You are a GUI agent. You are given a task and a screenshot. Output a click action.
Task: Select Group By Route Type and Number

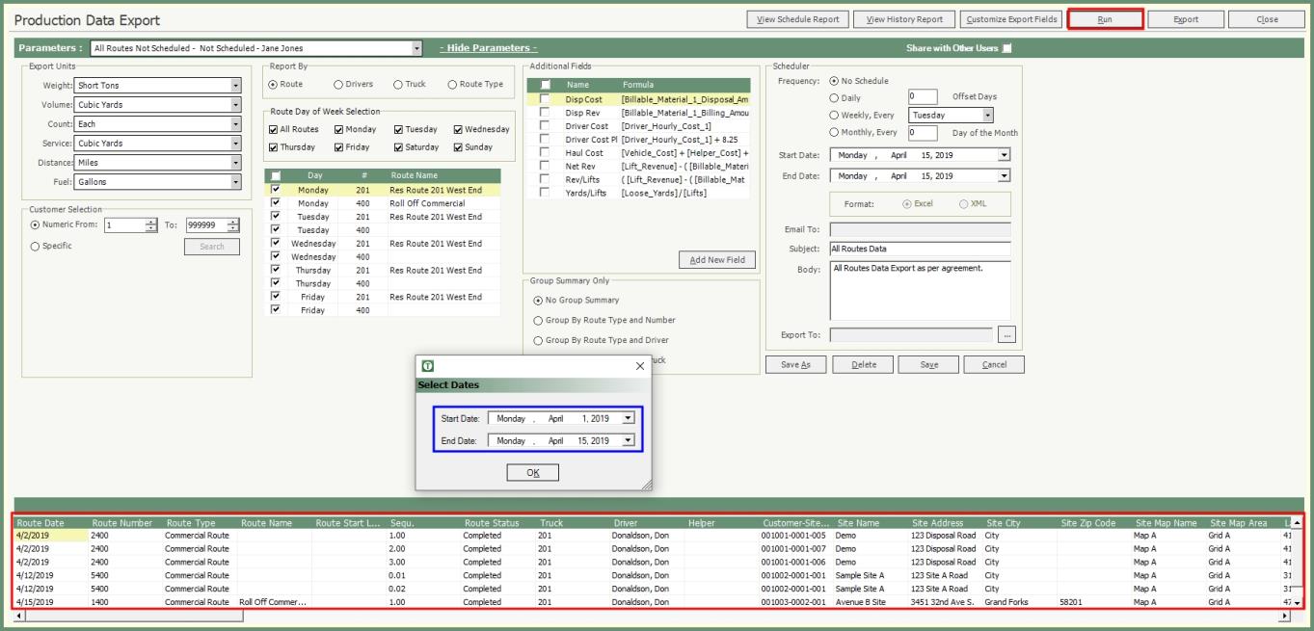(x=538, y=320)
